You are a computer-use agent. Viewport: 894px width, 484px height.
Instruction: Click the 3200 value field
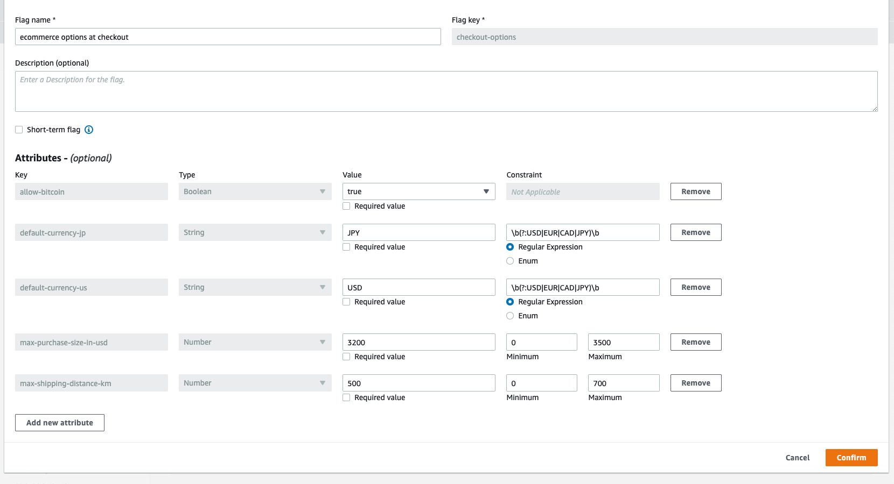[x=419, y=342]
